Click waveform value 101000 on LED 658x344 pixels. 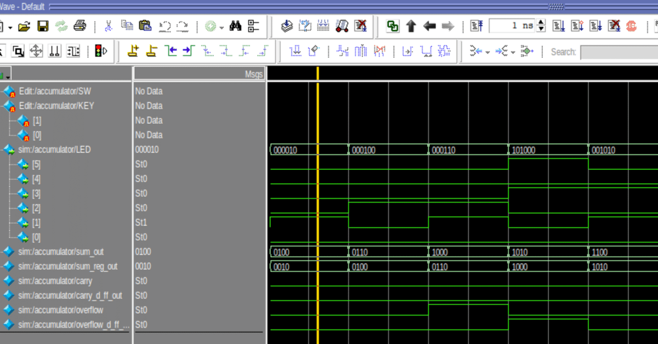pyautogui.click(x=523, y=150)
